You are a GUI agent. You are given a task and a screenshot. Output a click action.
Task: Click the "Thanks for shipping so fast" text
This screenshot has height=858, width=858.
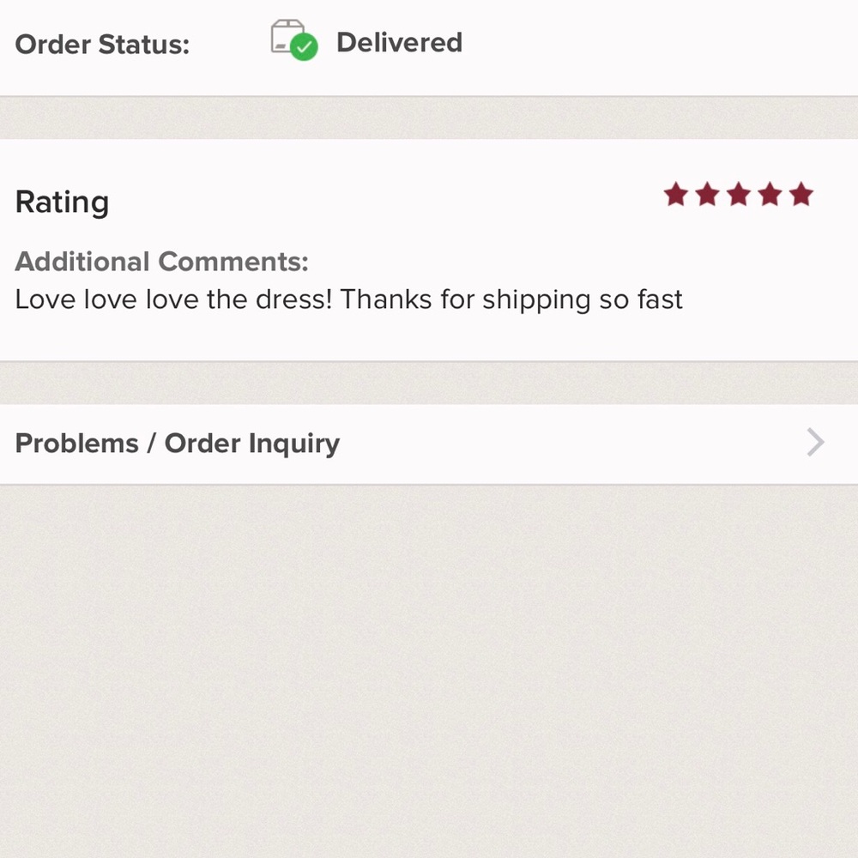[x=511, y=299]
